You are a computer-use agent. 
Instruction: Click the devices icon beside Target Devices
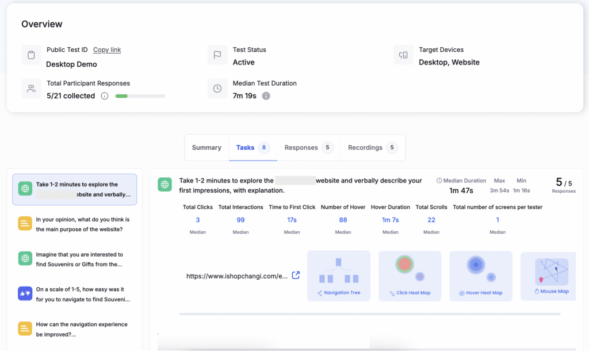point(403,55)
